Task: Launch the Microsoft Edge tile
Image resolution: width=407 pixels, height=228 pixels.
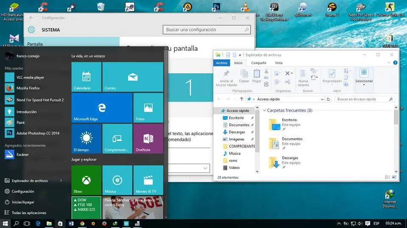Action: pyautogui.click(x=102, y=108)
